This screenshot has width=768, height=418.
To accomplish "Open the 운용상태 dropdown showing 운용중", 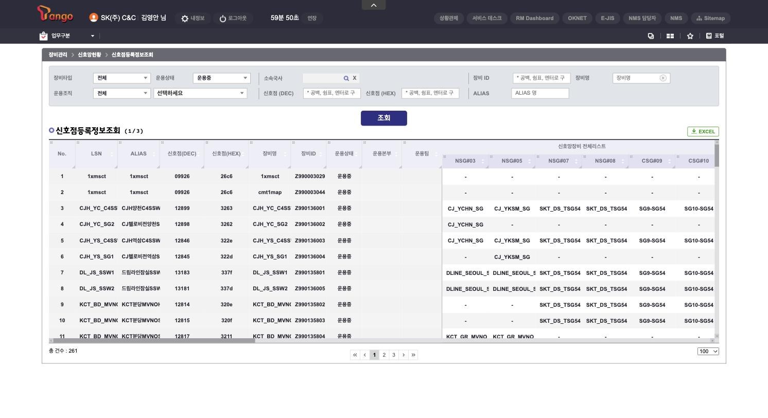I will point(222,78).
